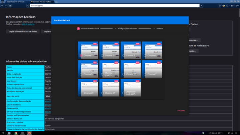Screen dimensions: 240x135
Task: Open the applications grid in taskbar
Action: (x=3, y=133)
